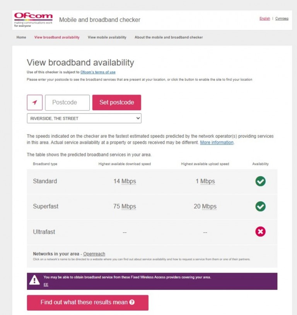Open the RIVERSIDE, THE STREET address dropdown
The image size is (297, 315).
[84, 118]
